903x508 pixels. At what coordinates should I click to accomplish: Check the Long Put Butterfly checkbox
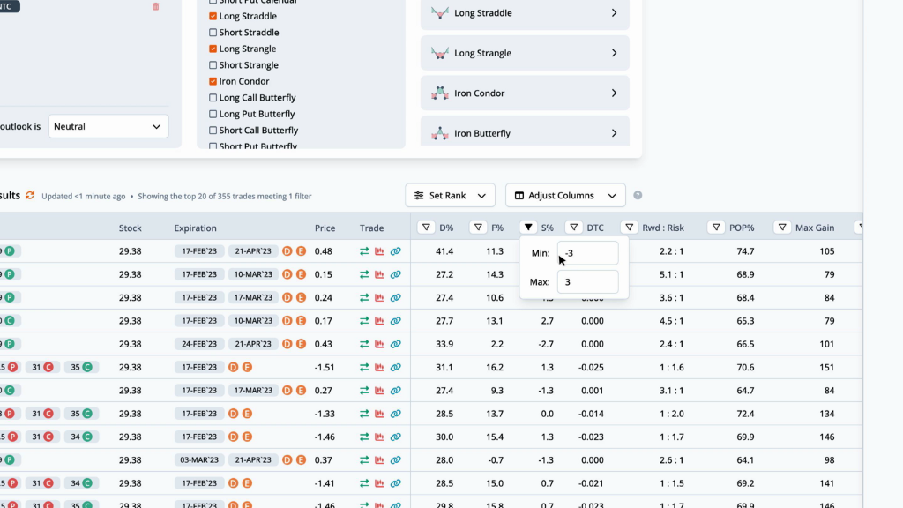[x=213, y=114]
